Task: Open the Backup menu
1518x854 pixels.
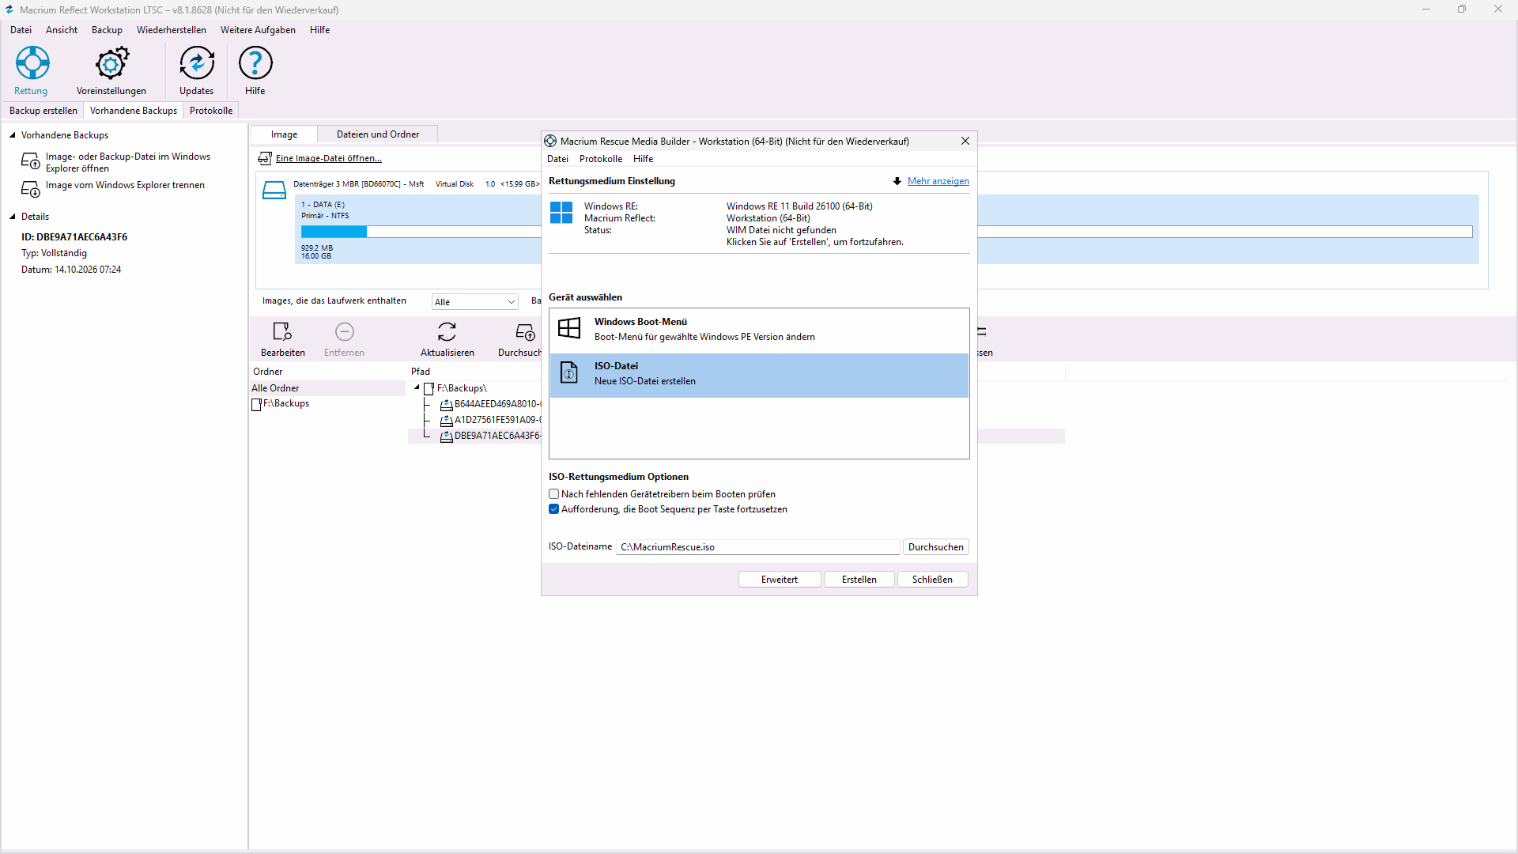Action: pyautogui.click(x=107, y=30)
